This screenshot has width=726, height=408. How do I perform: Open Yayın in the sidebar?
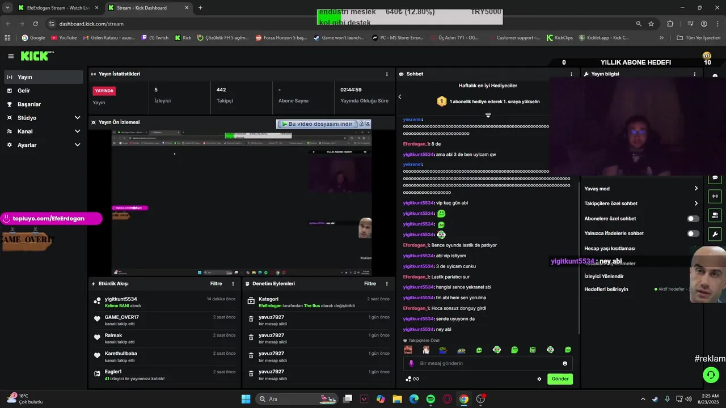44,77
